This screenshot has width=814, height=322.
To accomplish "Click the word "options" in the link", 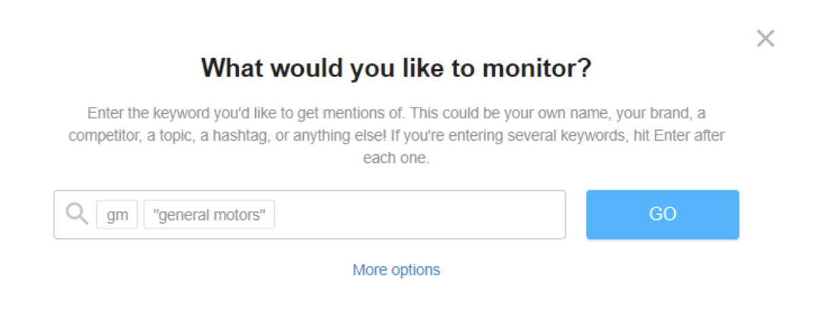I will point(416,270).
